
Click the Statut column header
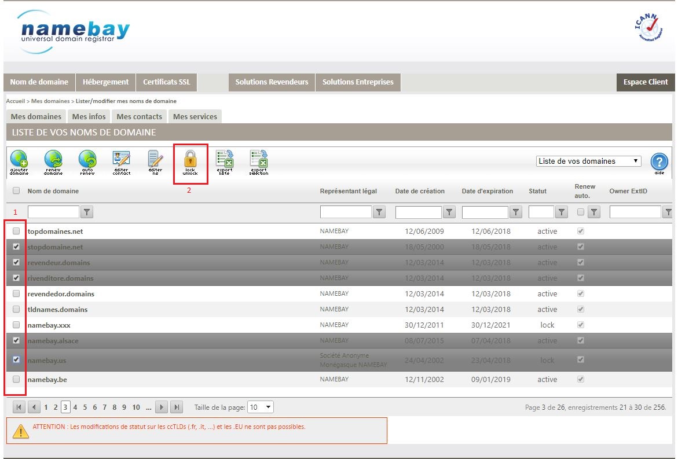537,191
